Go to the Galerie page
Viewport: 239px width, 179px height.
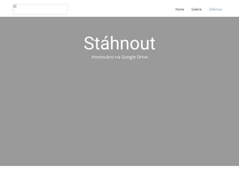click(197, 9)
